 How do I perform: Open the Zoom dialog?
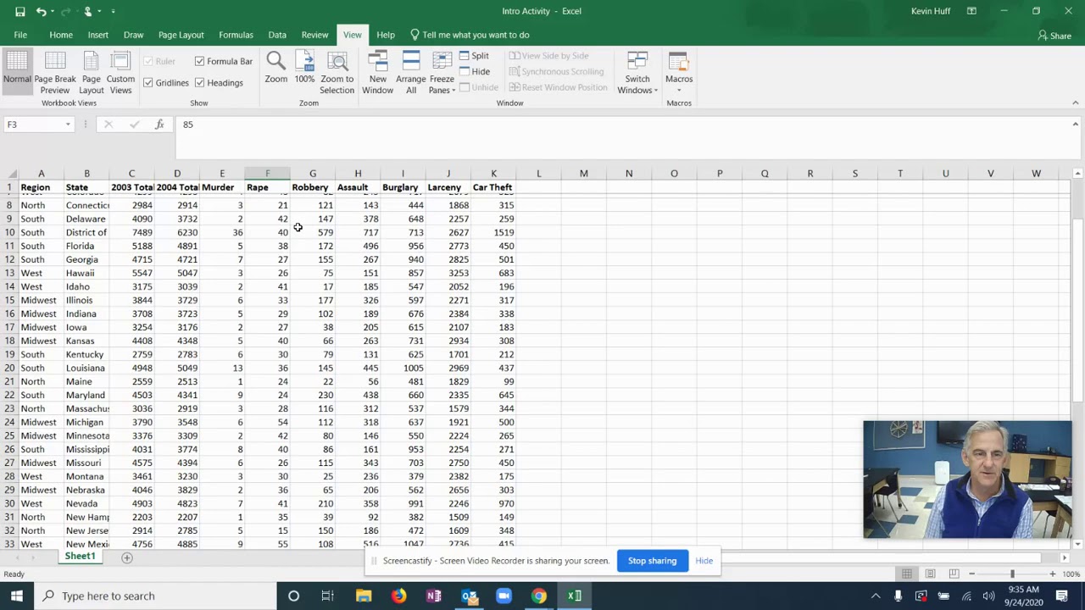(x=275, y=68)
